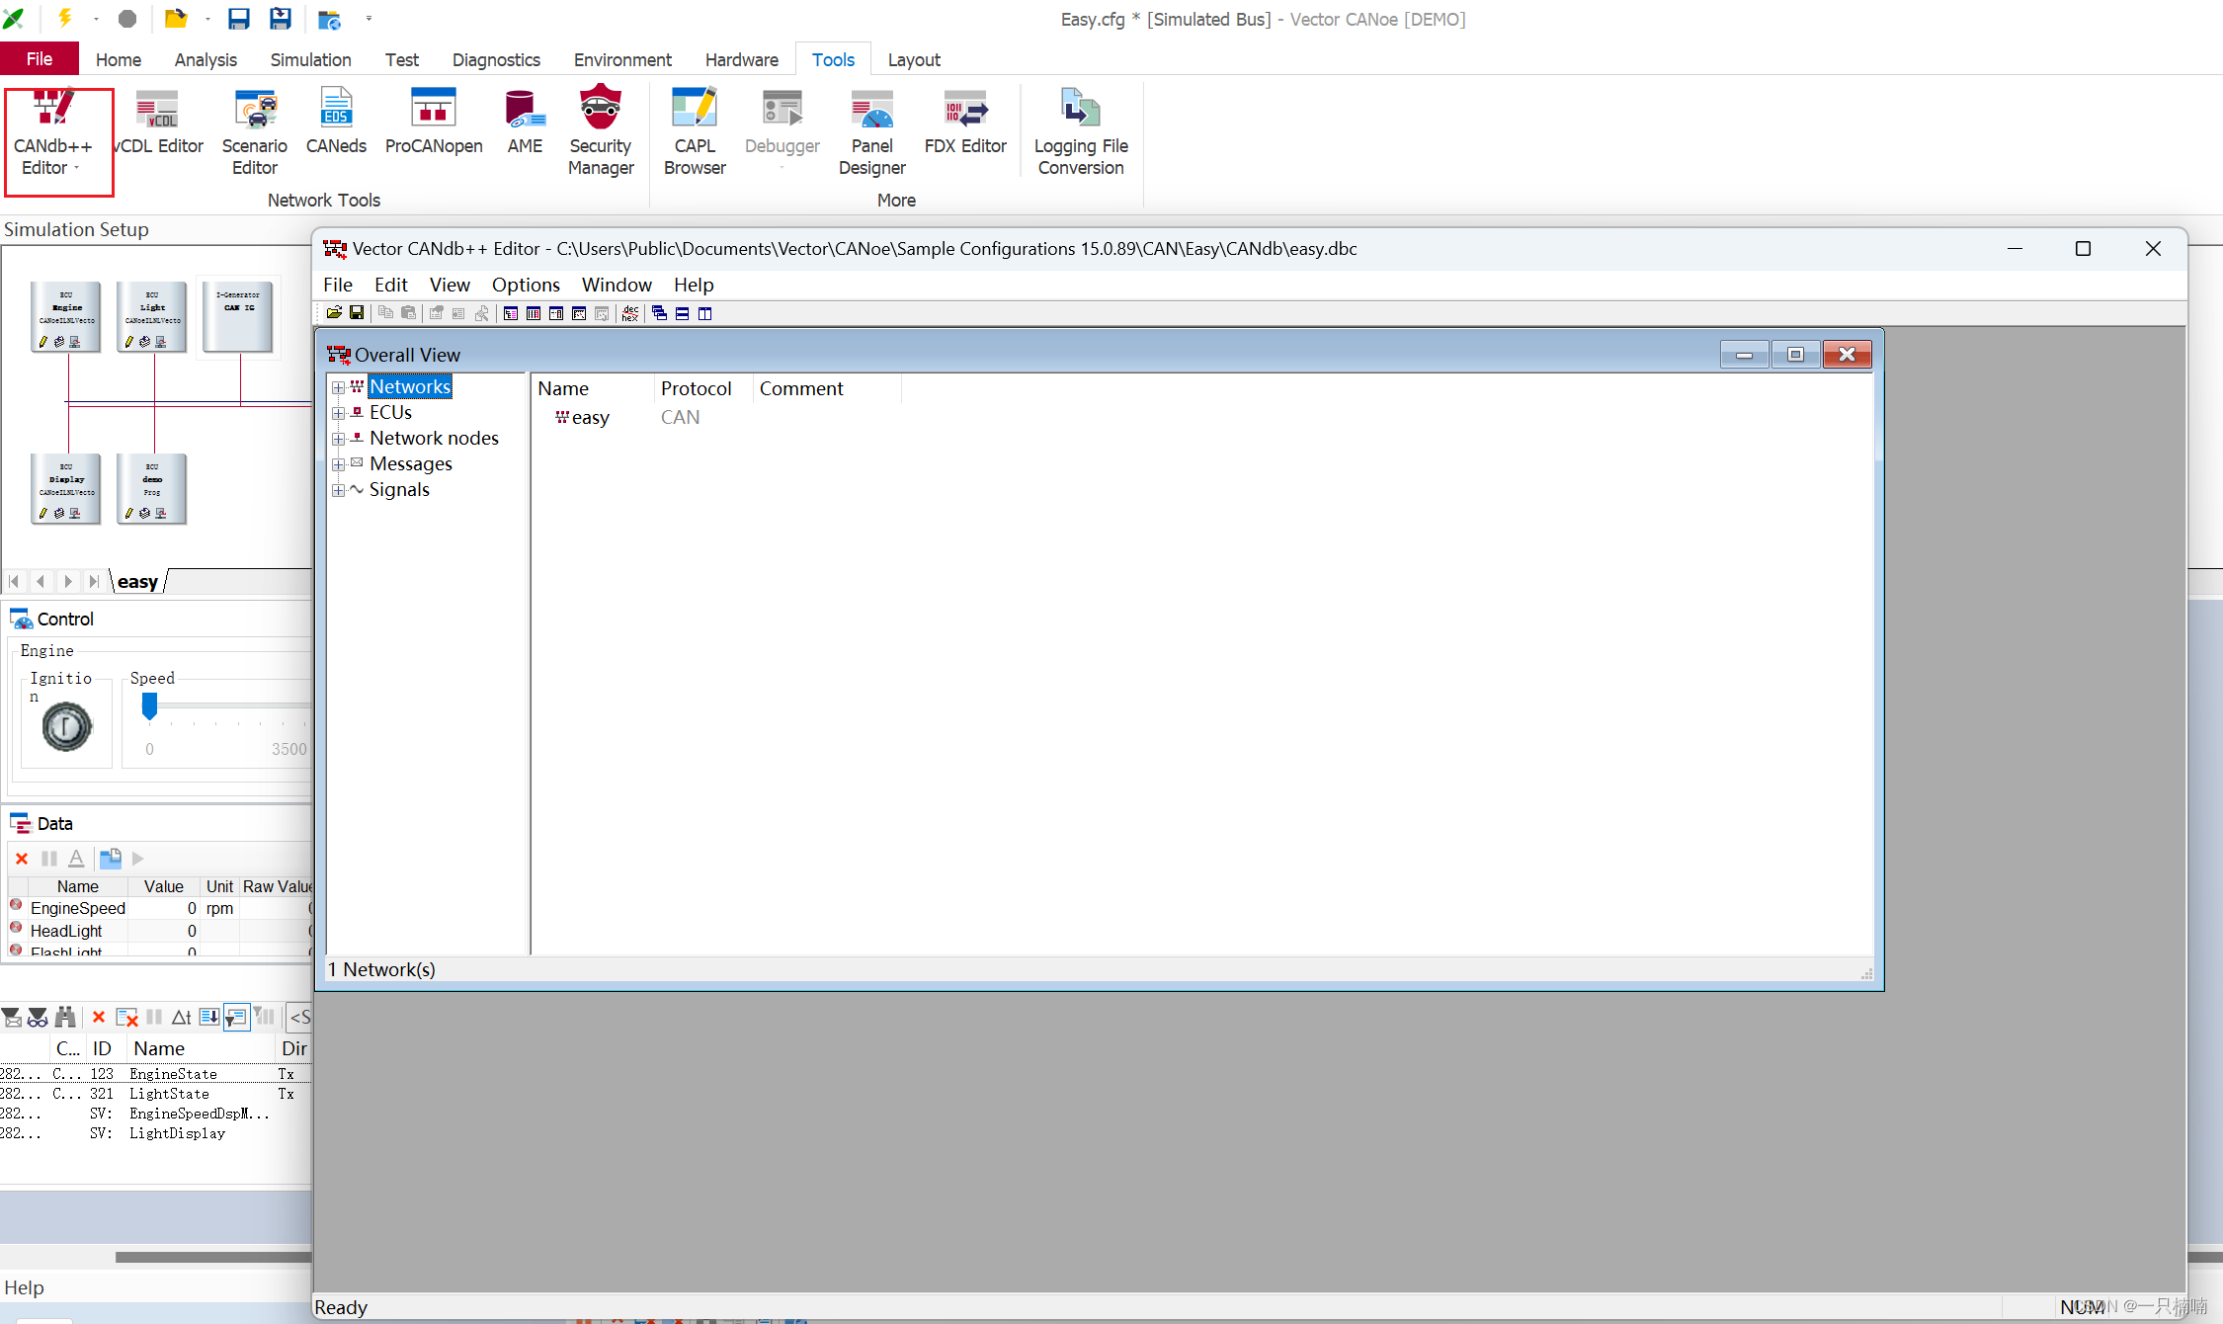Open the Logging File Conversion tool
The width and height of the screenshot is (2223, 1324).
(x=1081, y=133)
